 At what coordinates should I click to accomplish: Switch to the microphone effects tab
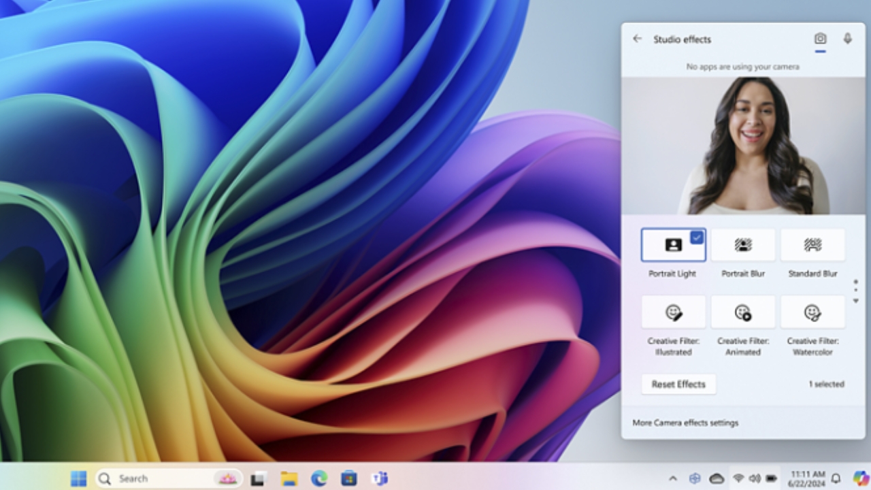[847, 39]
